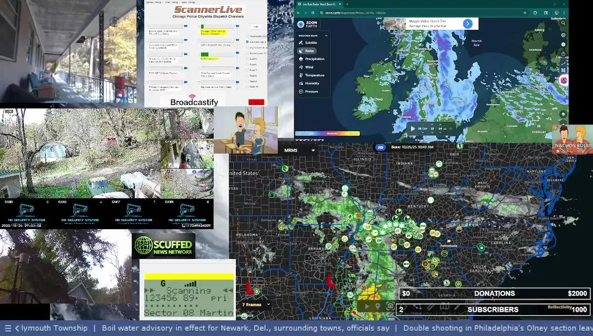Click the Boil water advisory ticker headline
Screen dimensions: 593x336
click(x=246, y=328)
